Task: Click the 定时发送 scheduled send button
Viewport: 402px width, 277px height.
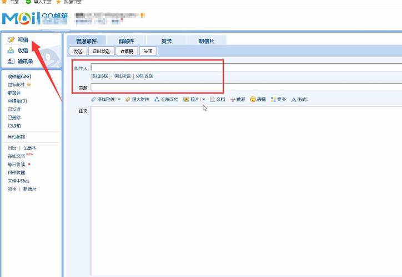Action: [x=101, y=51]
